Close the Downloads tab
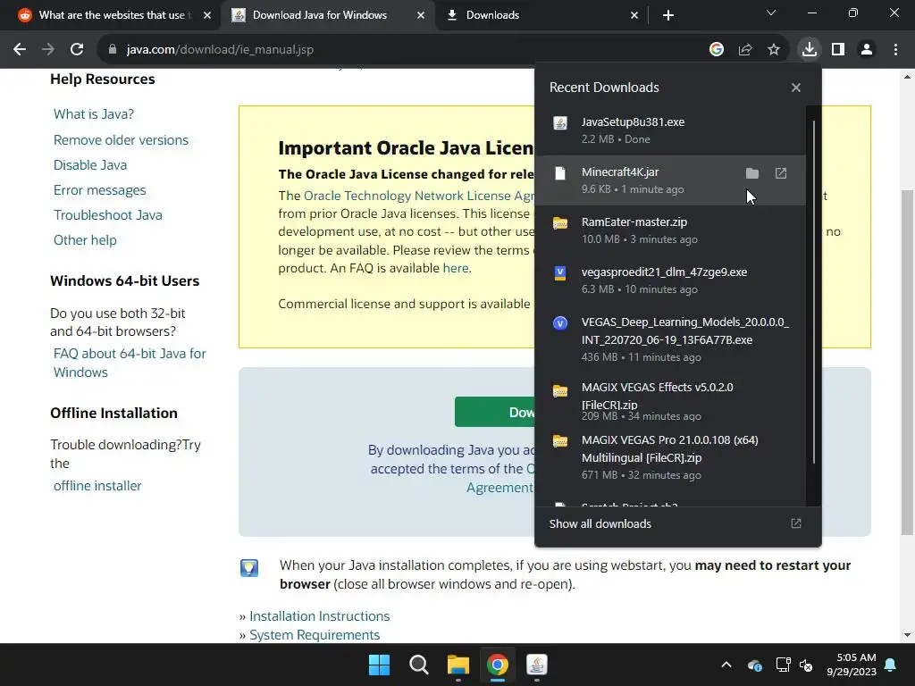 (x=634, y=15)
